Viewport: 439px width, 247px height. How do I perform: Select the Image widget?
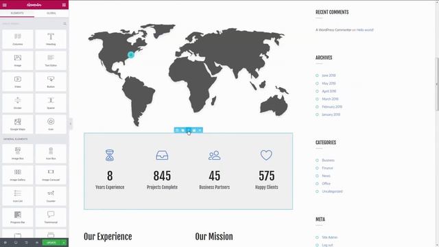click(18, 60)
